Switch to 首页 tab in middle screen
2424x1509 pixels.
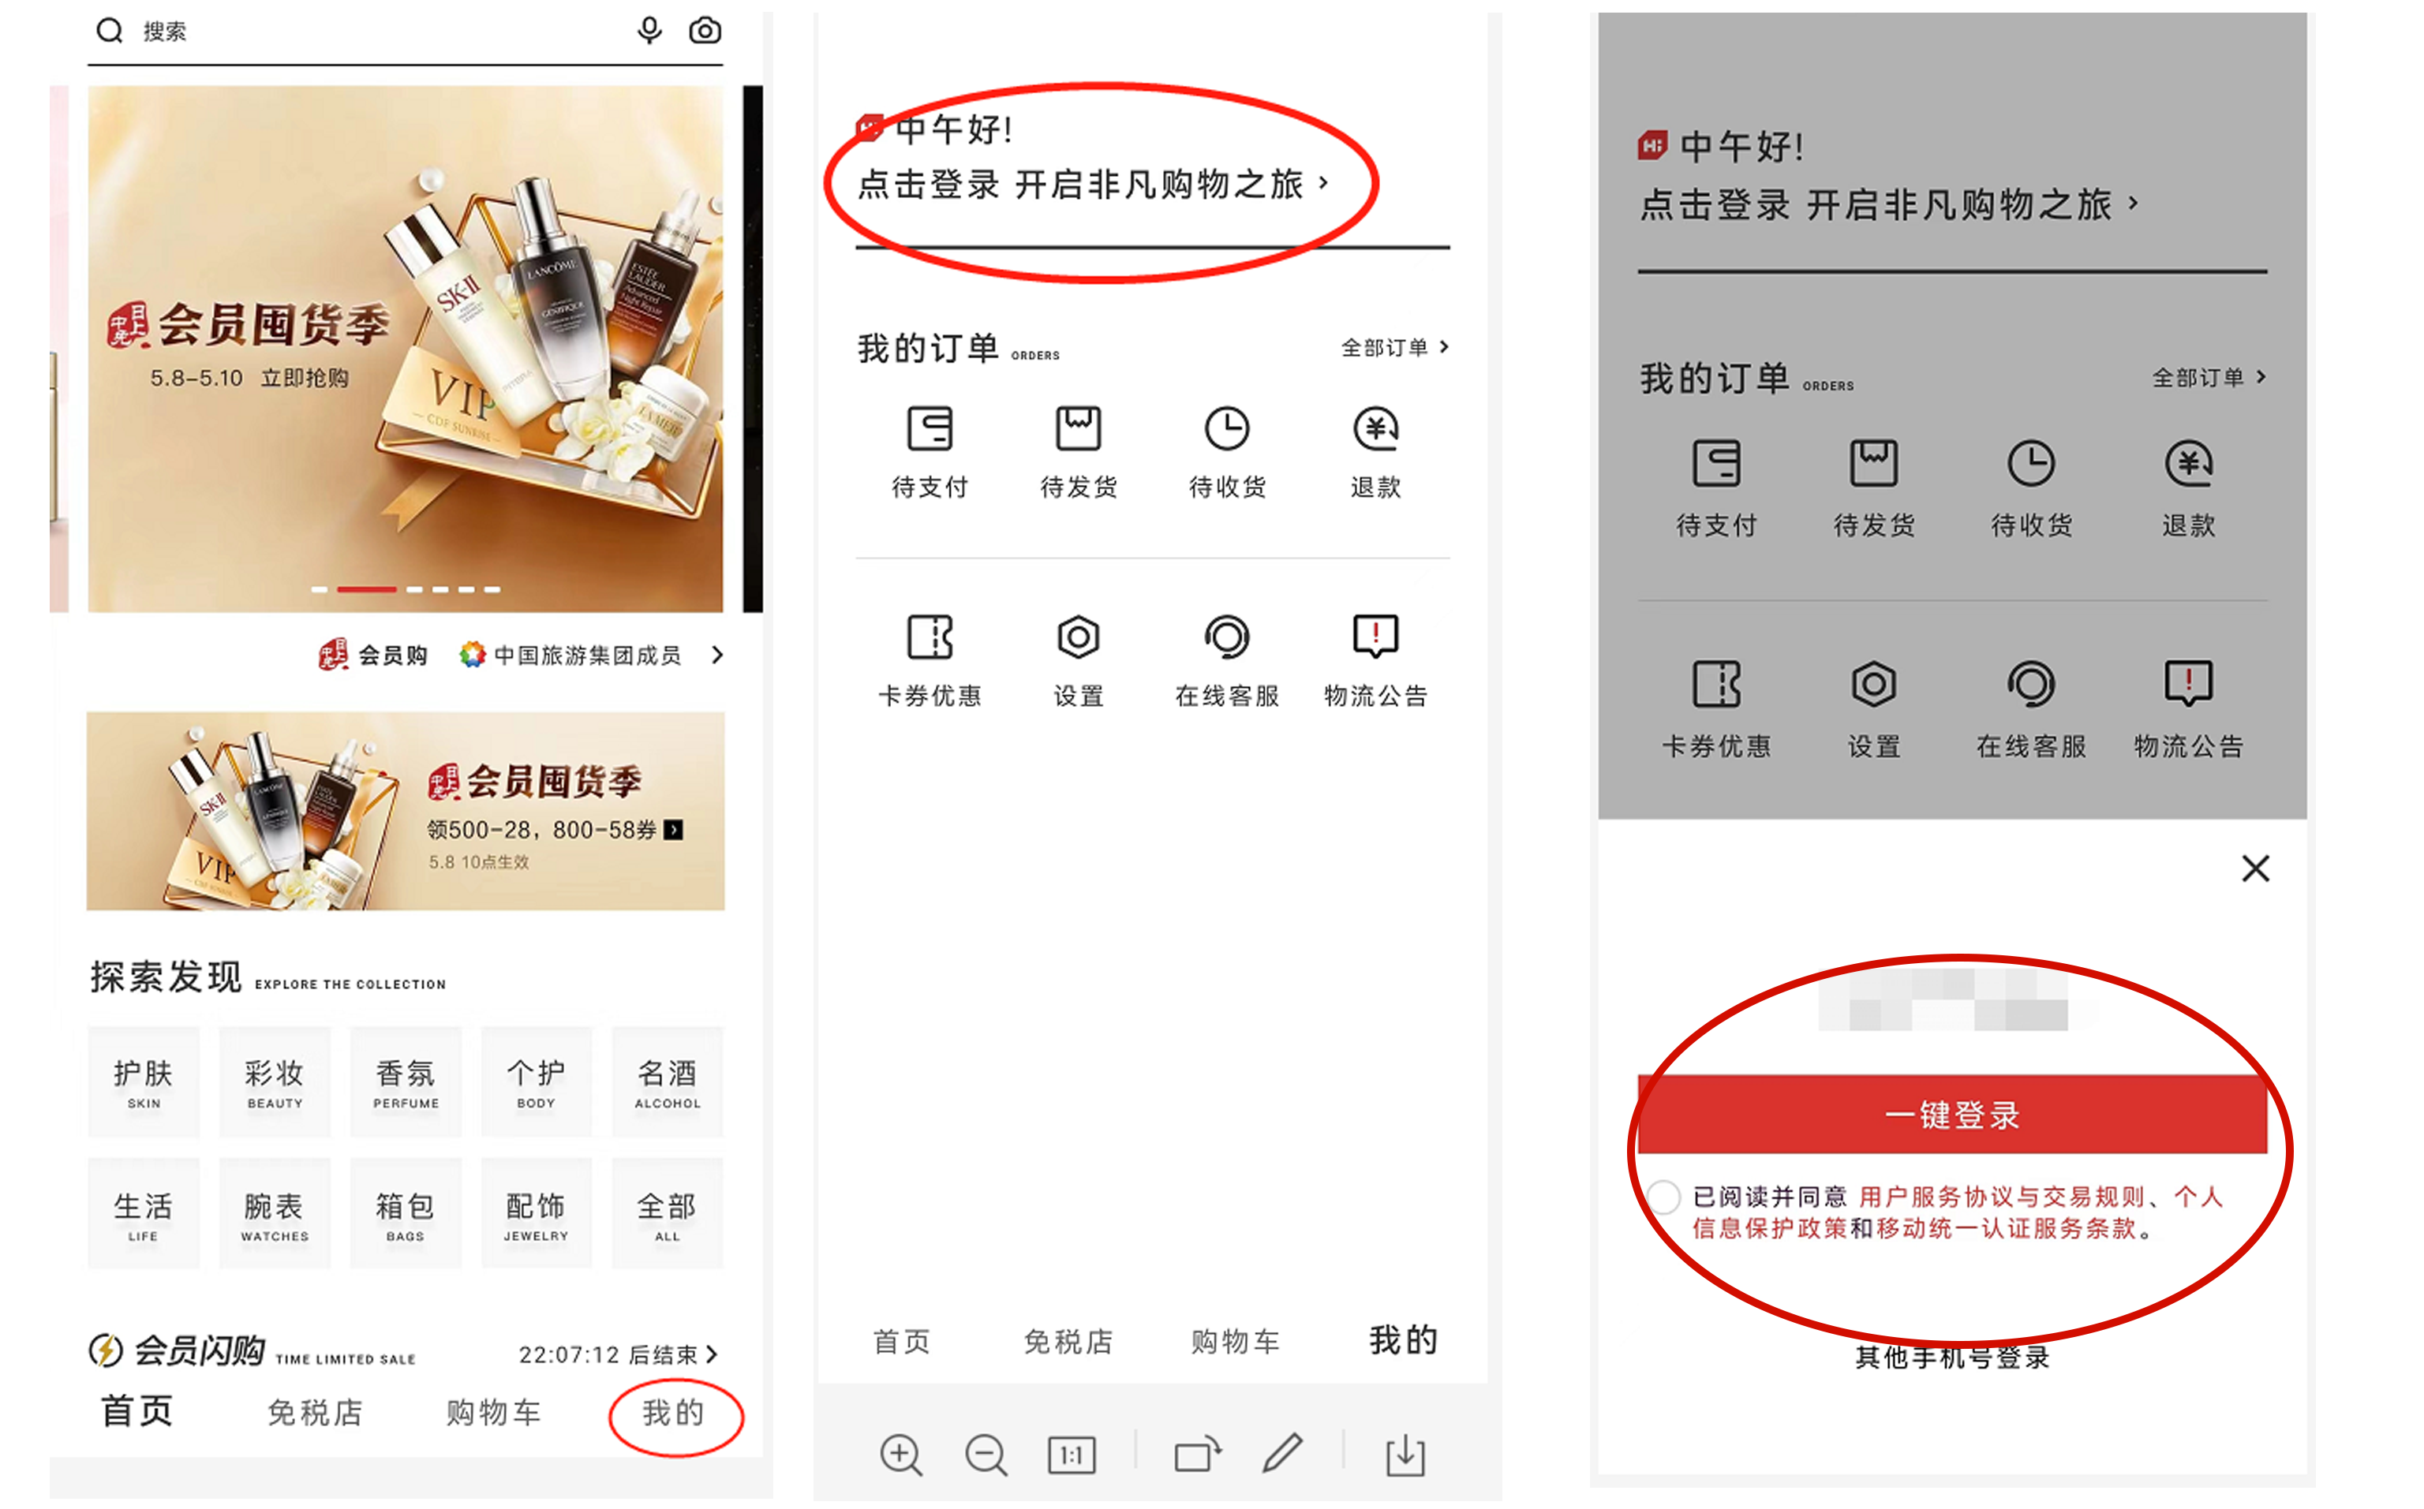(902, 1341)
